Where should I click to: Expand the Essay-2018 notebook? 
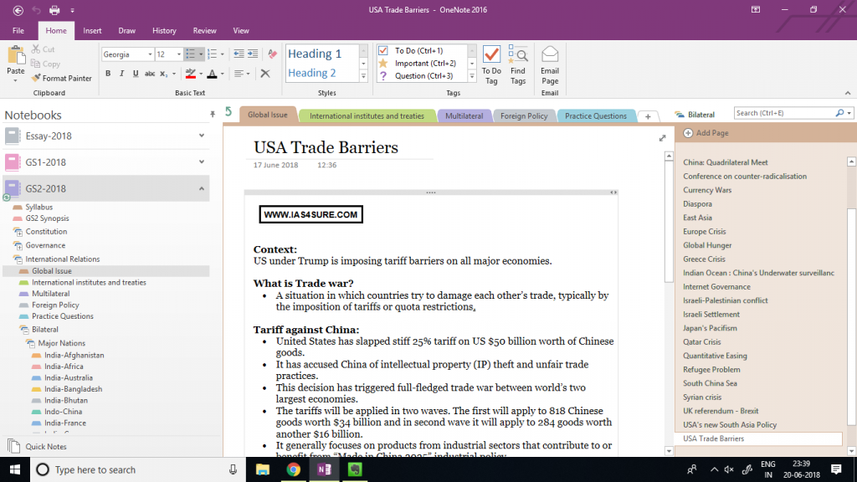click(x=201, y=135)
